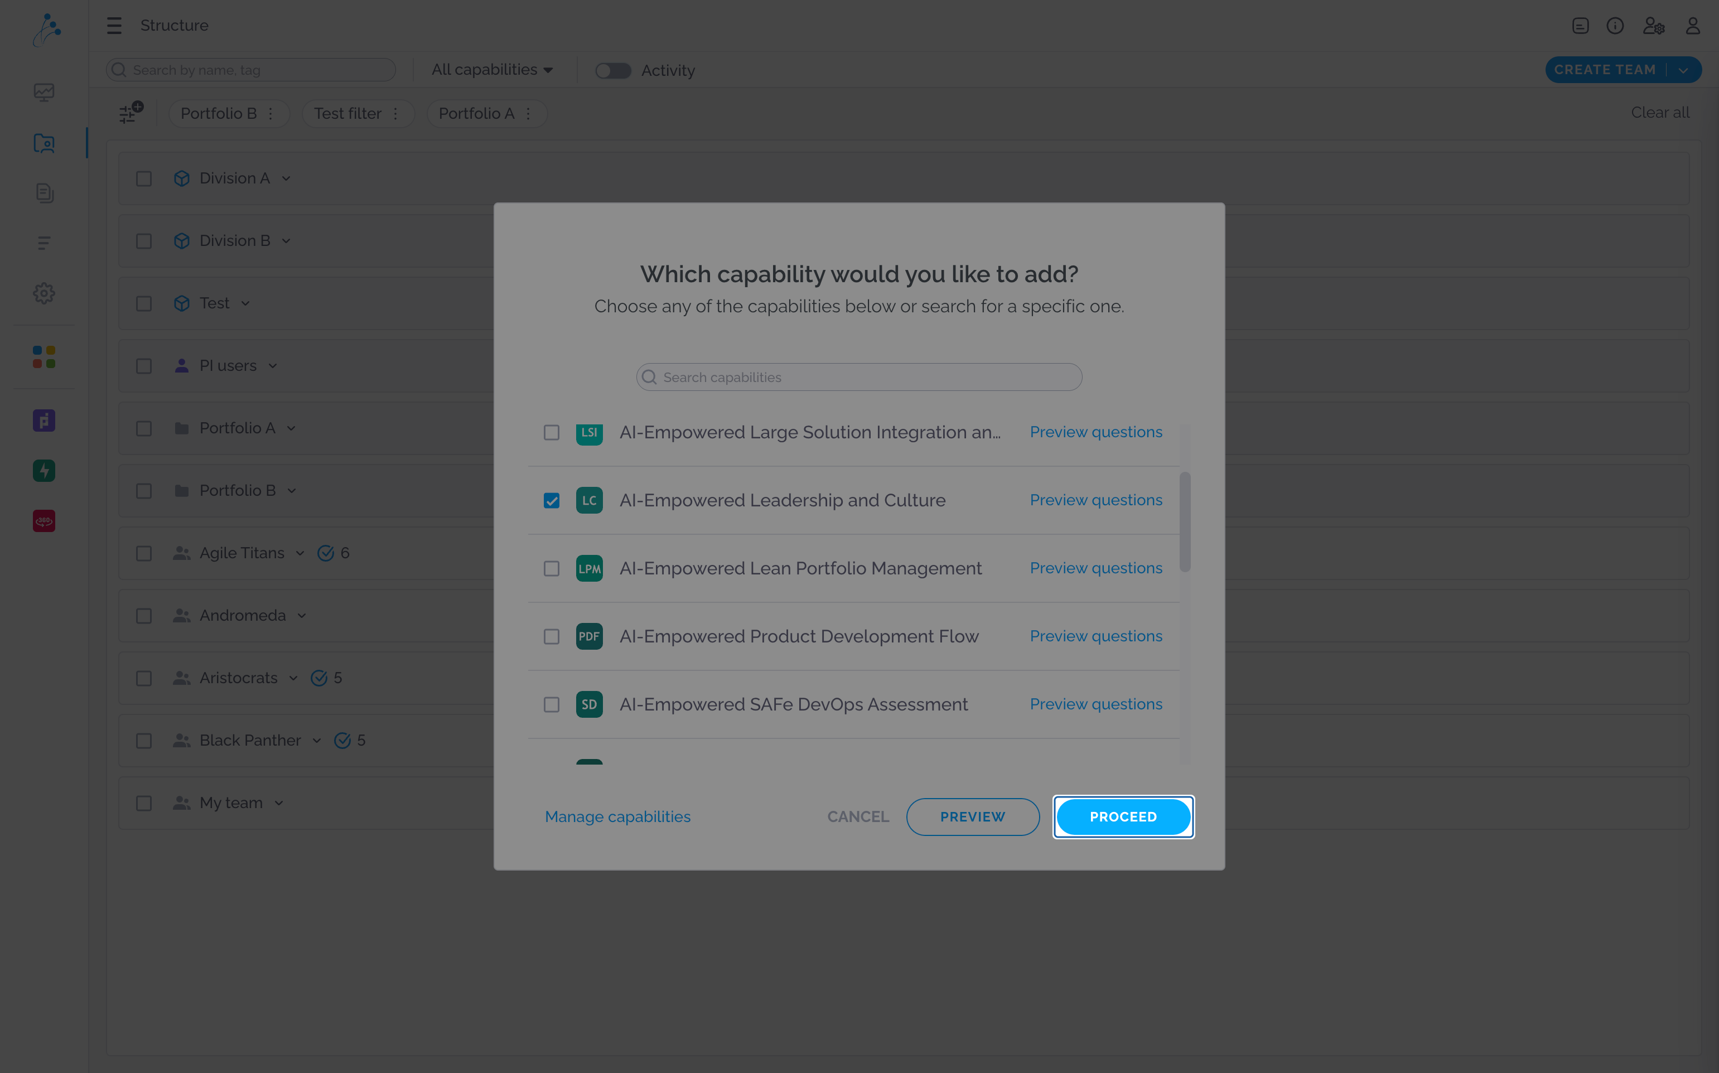Screen dimensions: 1719x1073
Task: Open the info icon in top bar
Action: [x=1615, y=26]
